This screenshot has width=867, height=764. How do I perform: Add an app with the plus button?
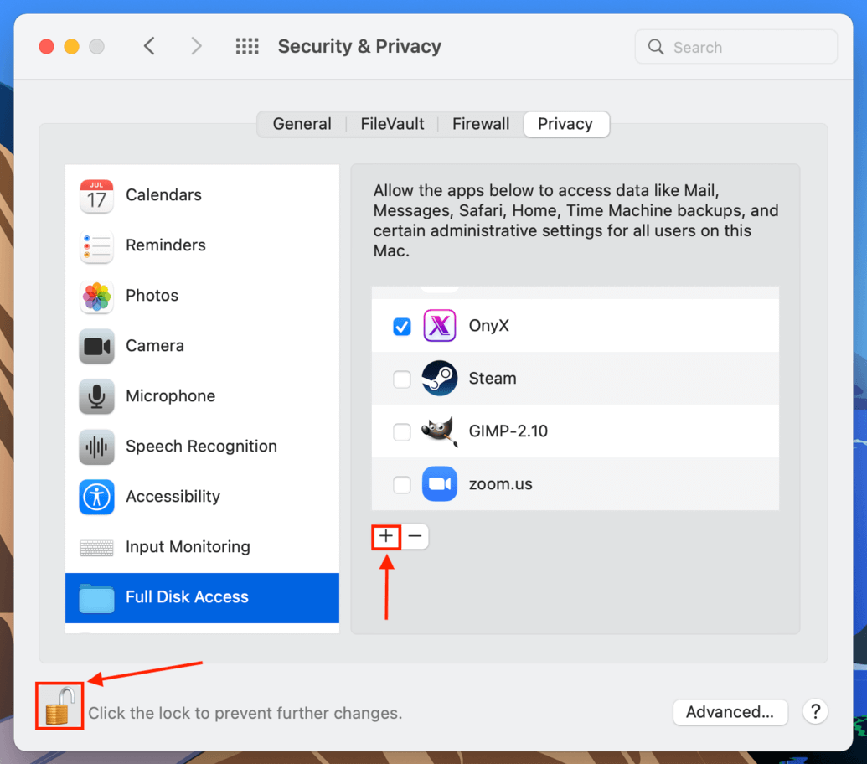[386, 536]
